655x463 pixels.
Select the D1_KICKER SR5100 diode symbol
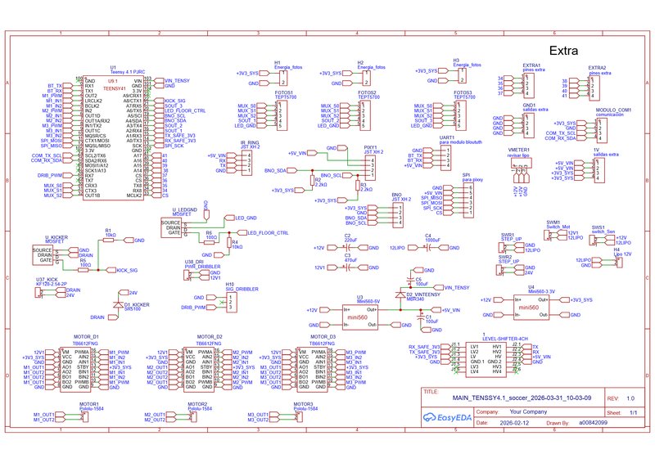(119, 305)
